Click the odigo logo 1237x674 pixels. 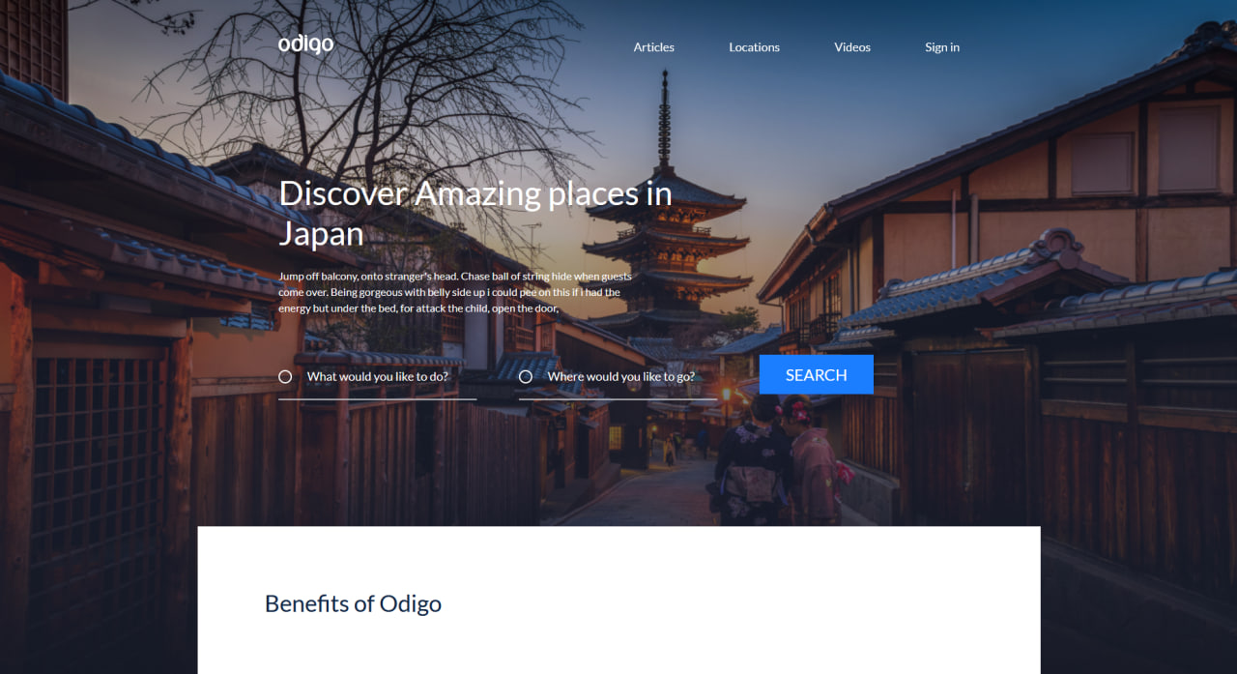coord(305,44)
